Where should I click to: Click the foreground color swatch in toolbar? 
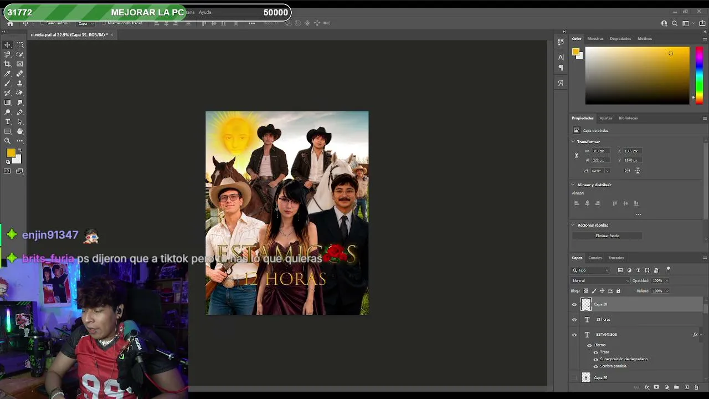pyautogui.click(x=11, y=154)
